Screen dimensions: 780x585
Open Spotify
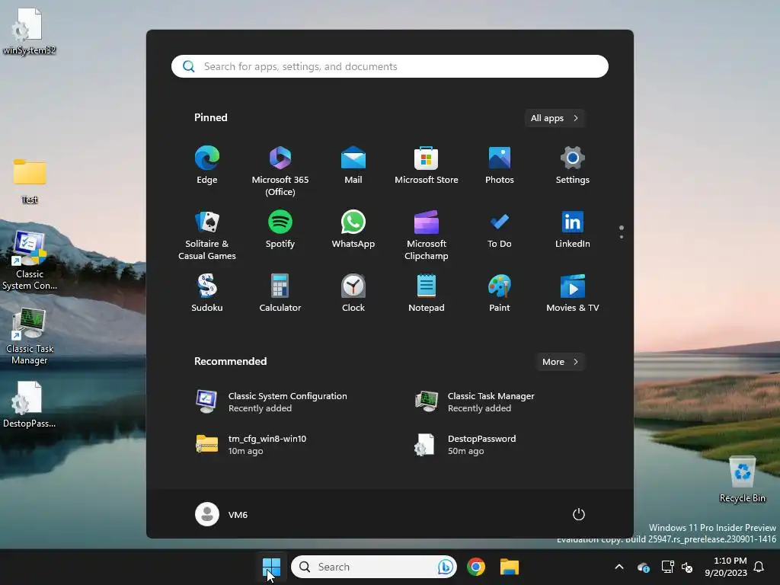point(280,229)
